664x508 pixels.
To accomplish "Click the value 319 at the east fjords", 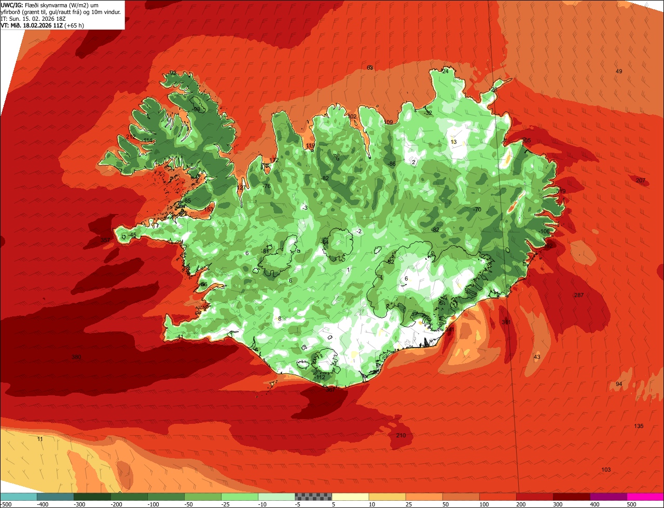I will 561,191.
